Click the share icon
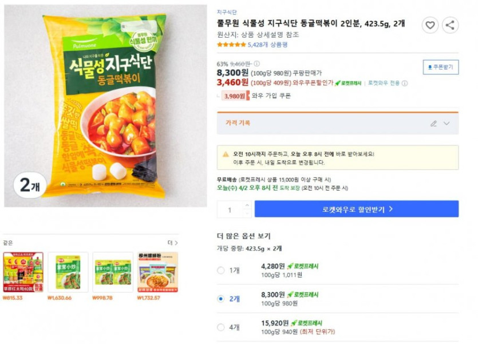This screenshot has width=478, height=344. tap(450, 25)
